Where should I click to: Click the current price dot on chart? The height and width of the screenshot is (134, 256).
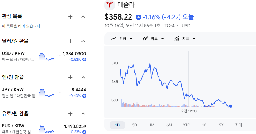point(231,106)
